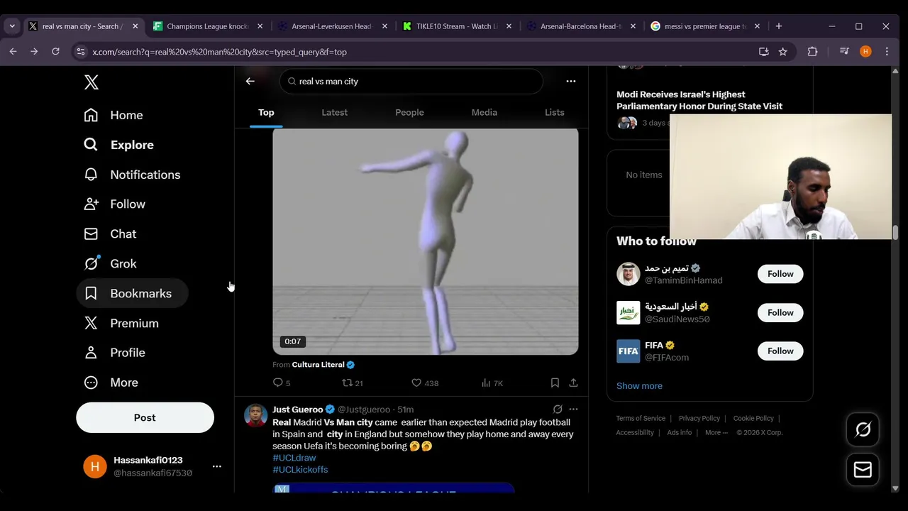Screen dimensions: 908x511
Task: Open the #UCLdraw hashtag
Action: [x=294, y=458]
